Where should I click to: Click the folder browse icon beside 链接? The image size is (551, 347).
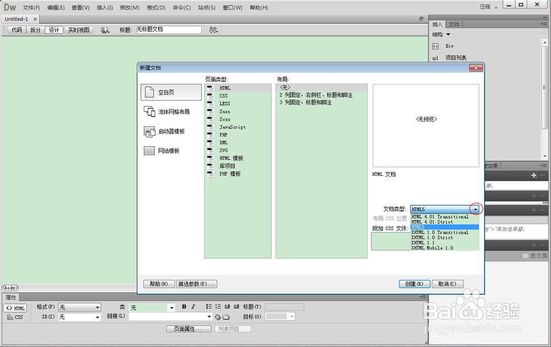coord(226,317)
